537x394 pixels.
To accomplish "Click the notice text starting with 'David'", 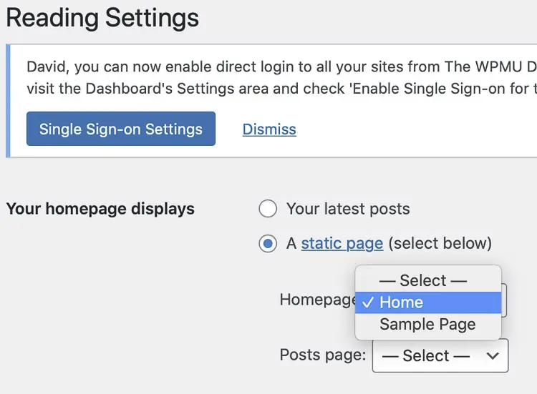I will click(x=279, y=67).
